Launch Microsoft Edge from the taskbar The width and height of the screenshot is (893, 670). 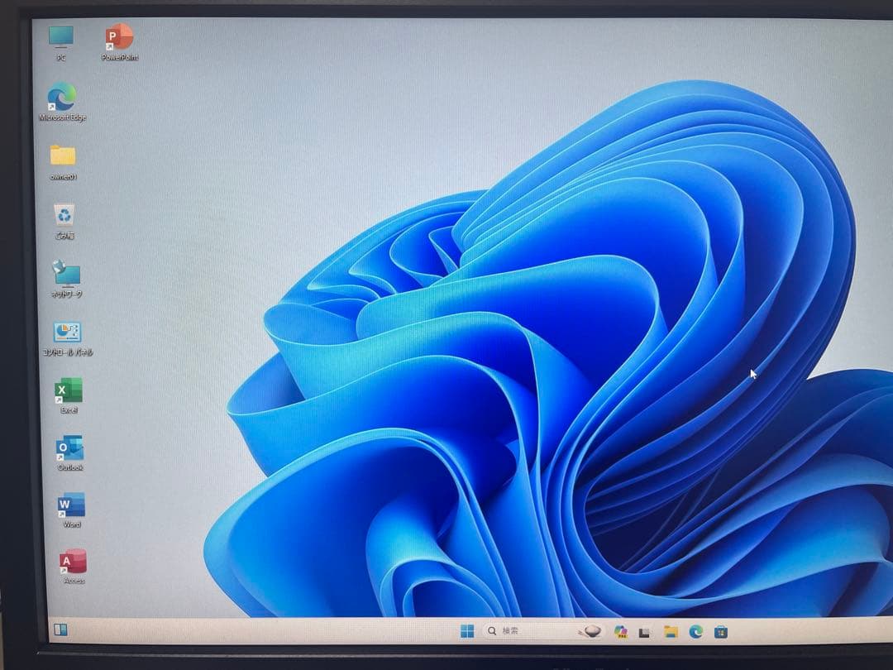(695, 632)
